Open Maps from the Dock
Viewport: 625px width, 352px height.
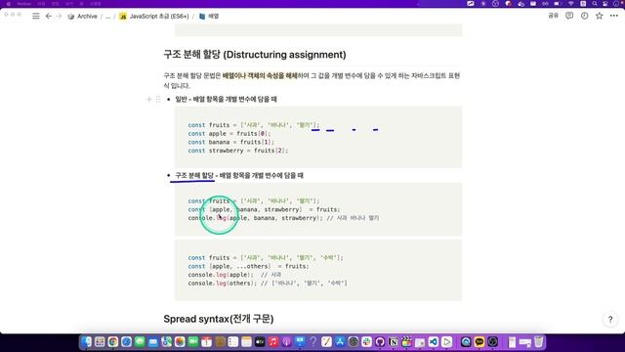coord(167,342)
